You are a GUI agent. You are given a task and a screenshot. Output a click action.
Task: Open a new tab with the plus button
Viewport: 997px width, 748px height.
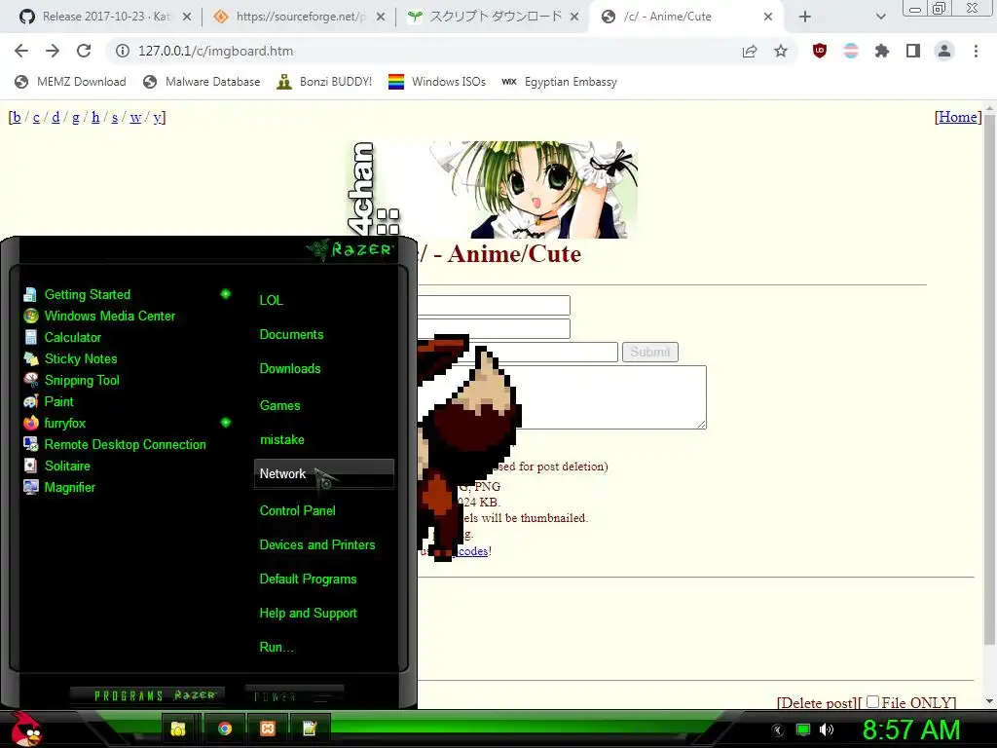click(805, 17)
